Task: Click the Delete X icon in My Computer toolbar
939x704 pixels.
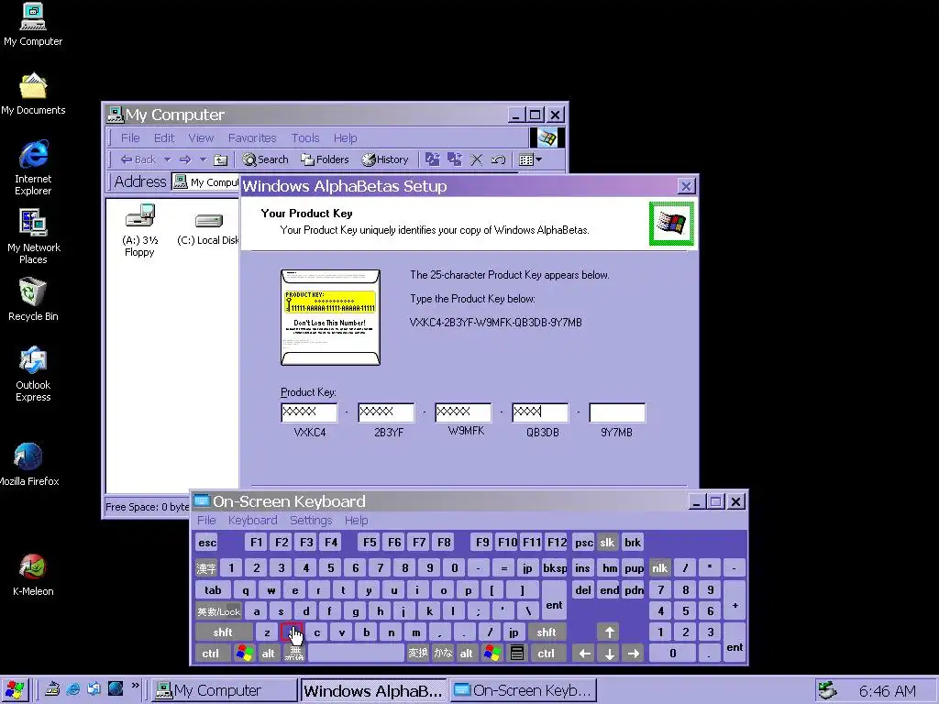Action: click(477, 159)
